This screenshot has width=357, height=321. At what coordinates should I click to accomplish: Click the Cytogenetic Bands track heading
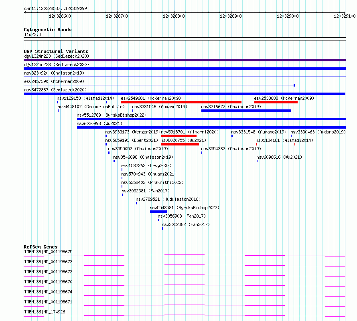48,30
